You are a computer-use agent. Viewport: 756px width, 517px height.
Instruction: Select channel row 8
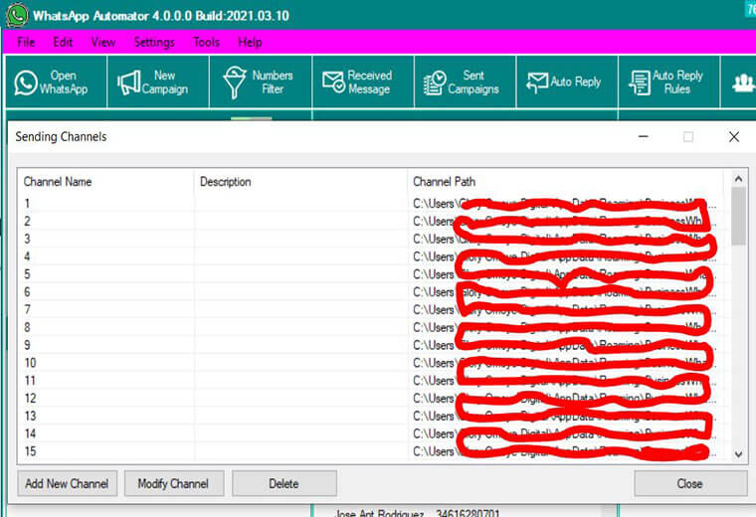pyautogui.click(x=370, y=327)
